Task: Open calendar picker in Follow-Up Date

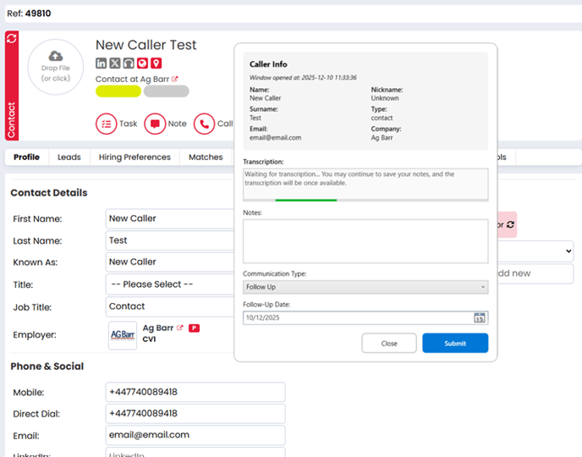Action: coord(480,318)
